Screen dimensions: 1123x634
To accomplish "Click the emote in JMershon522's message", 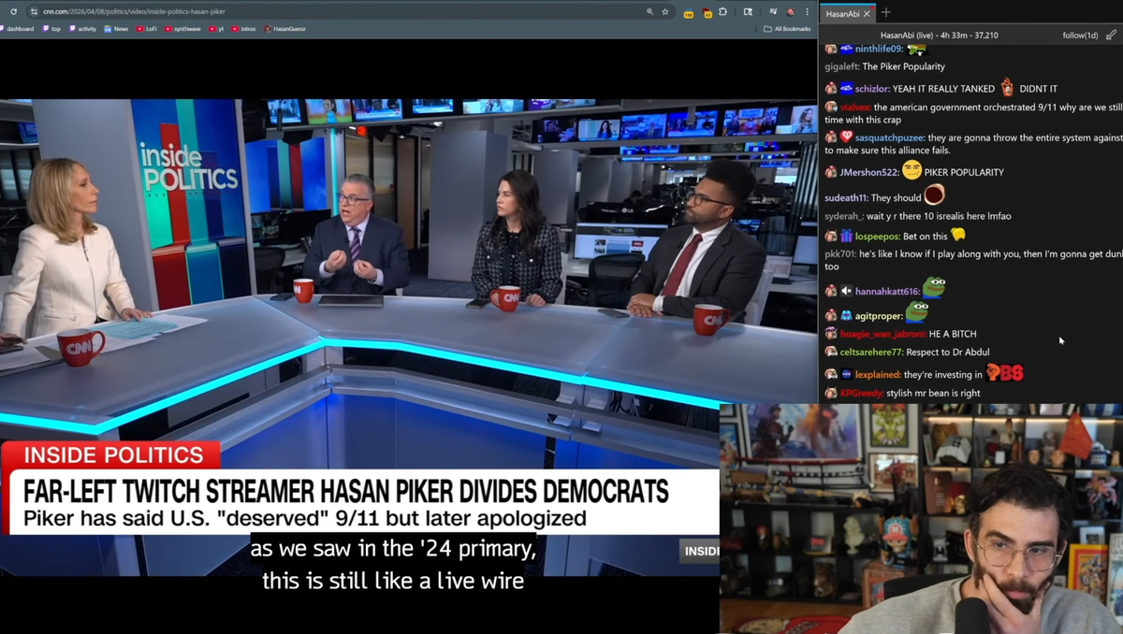I will click(912, 170).
